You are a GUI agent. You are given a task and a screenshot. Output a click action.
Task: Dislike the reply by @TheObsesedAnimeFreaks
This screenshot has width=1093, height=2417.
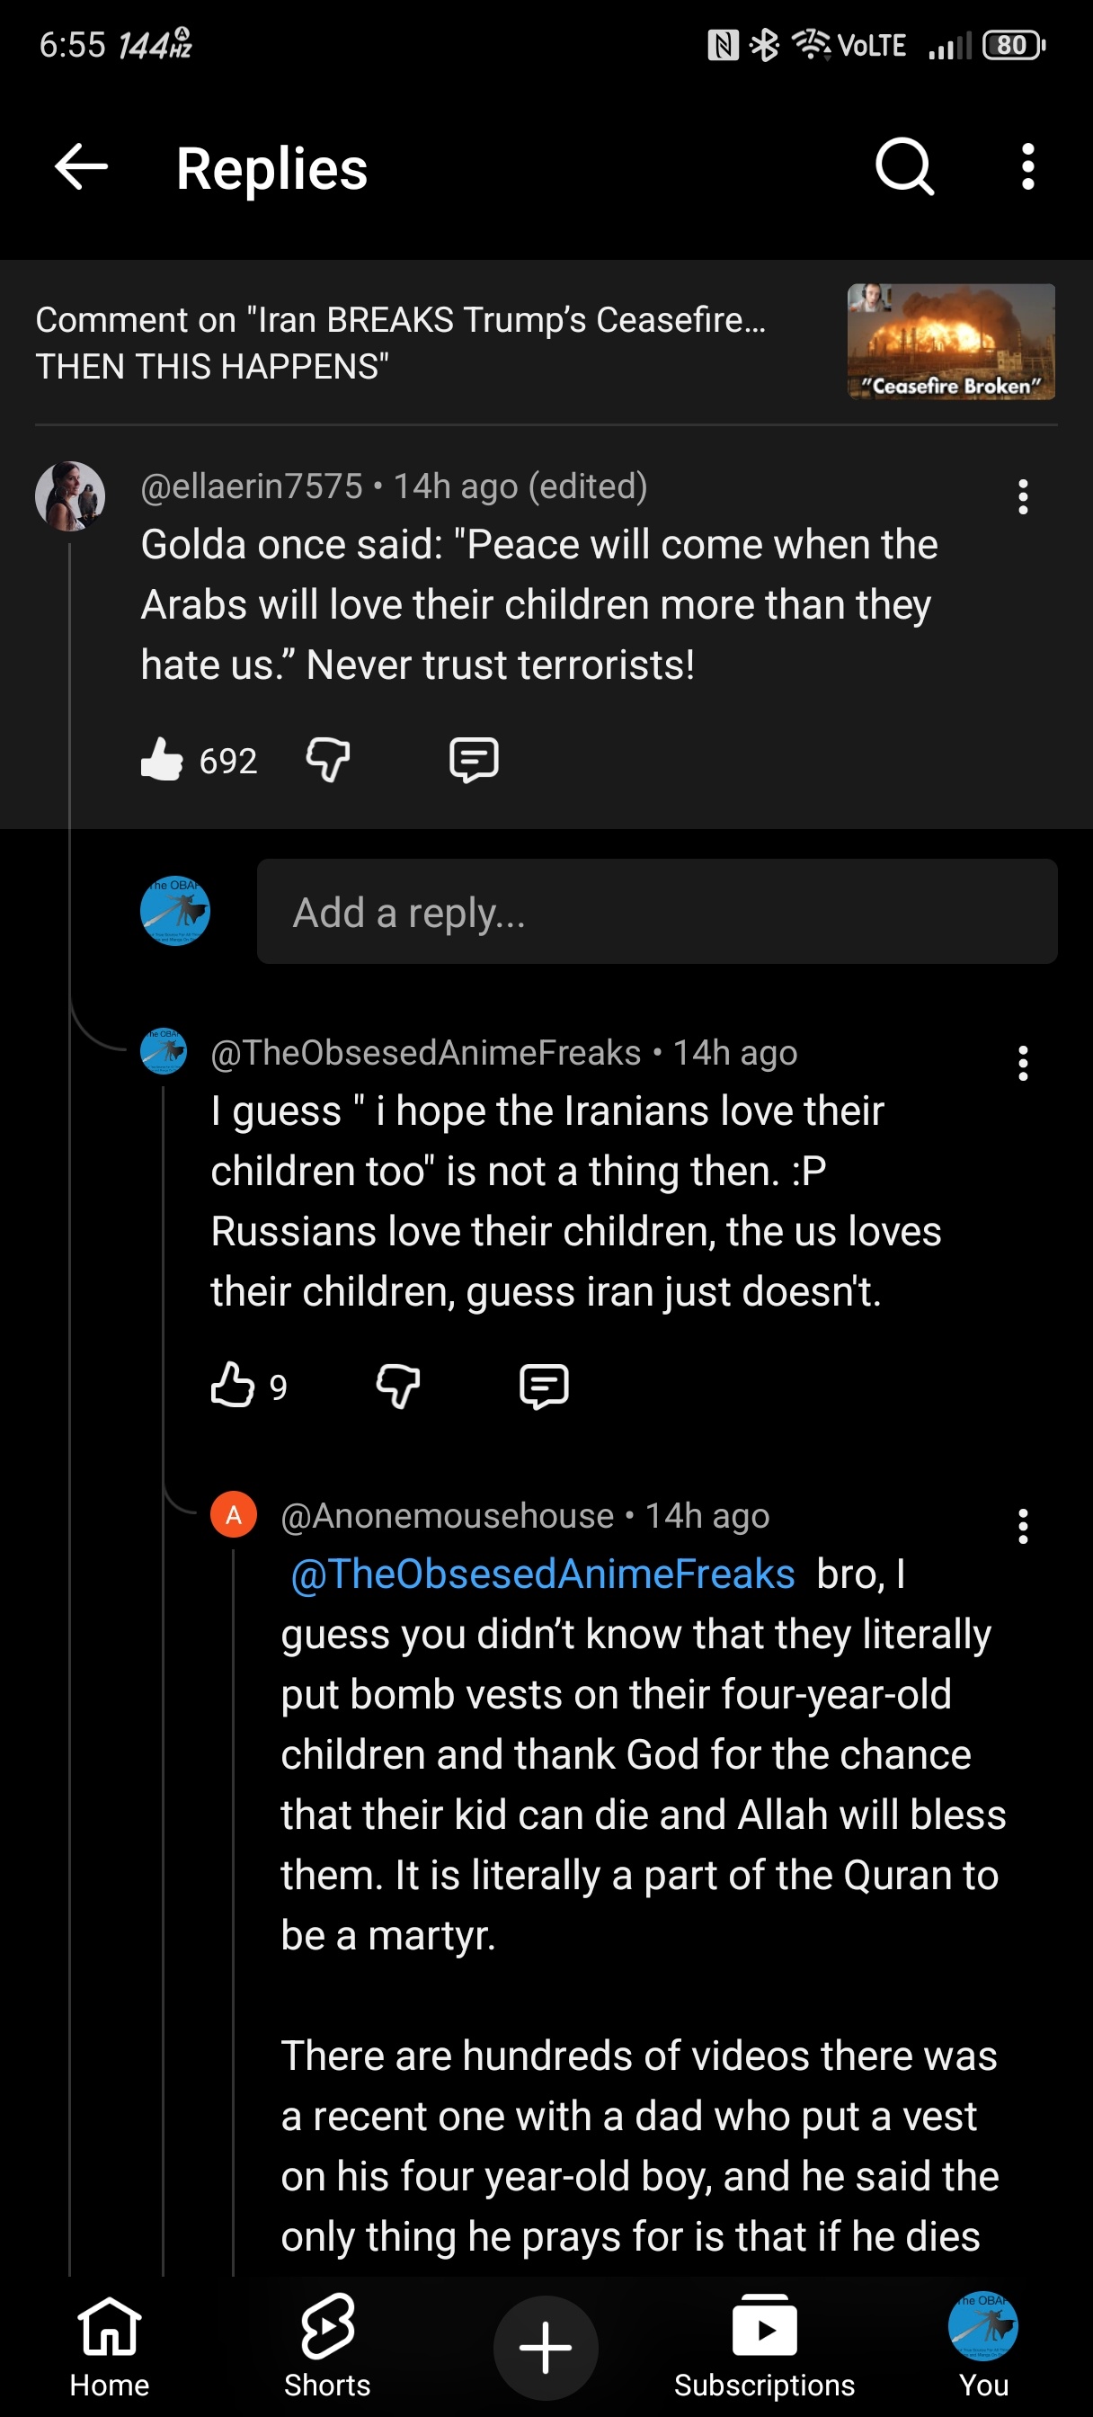coord(398,1385)
